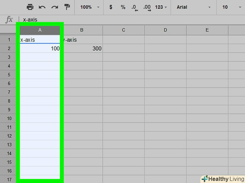245x183 pixels.
Task: Format as percent
Action: click(123, 7)
